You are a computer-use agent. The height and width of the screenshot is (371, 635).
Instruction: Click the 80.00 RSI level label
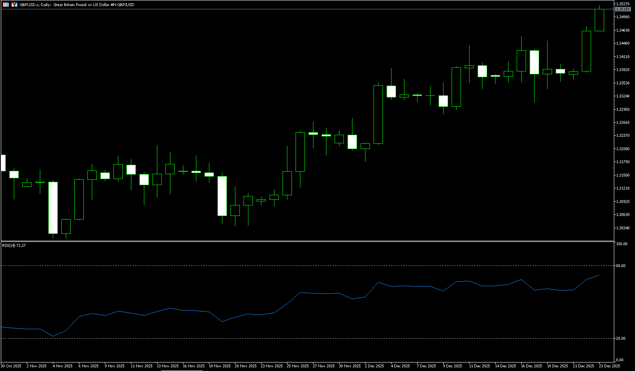[x=620, y=266]
